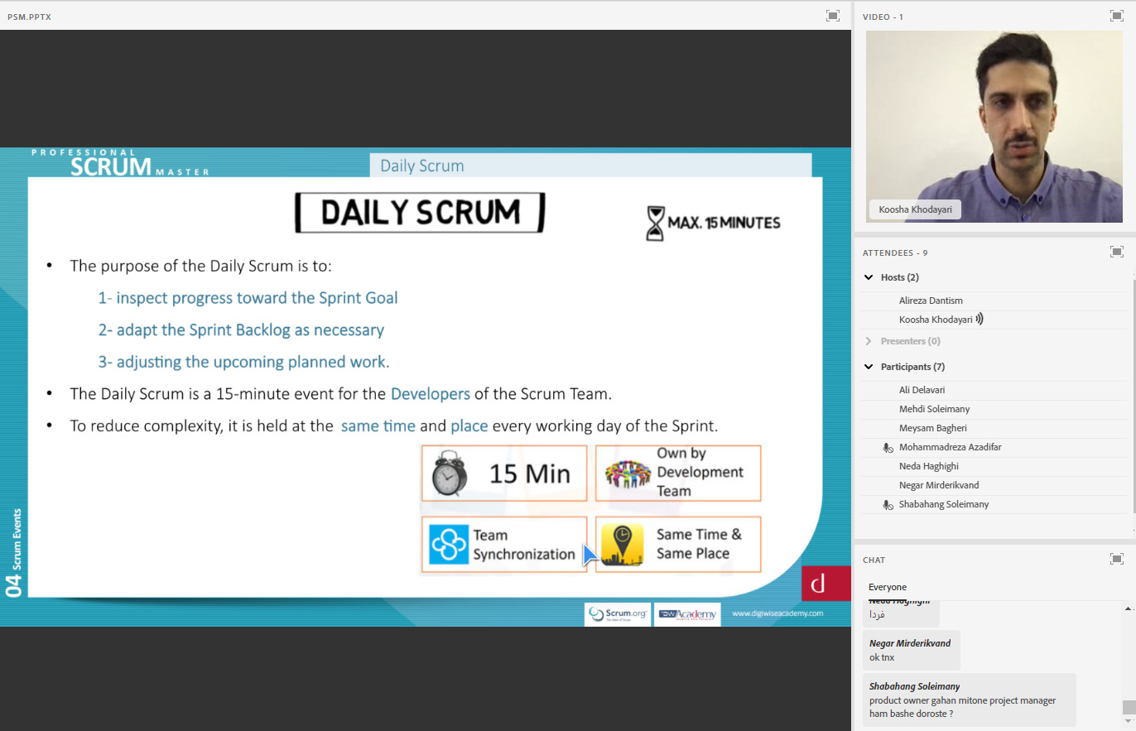Click the chat scrollbar thumb
This screenshot has width=1136, height=731.
pyautogui.click(x=1127, y=707)
